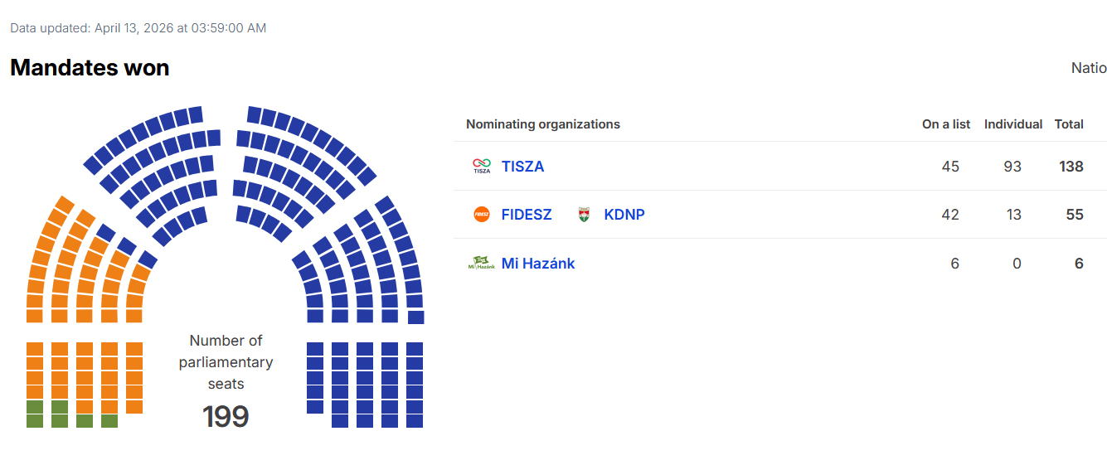This screenshot has width=1107, height=465.
Task: Click the "Total" column header
Action: coord(1069,124)
